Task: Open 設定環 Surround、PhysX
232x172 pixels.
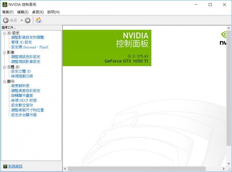Action: coord(30,47)
